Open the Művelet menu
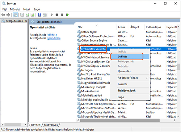 [15, 9]
